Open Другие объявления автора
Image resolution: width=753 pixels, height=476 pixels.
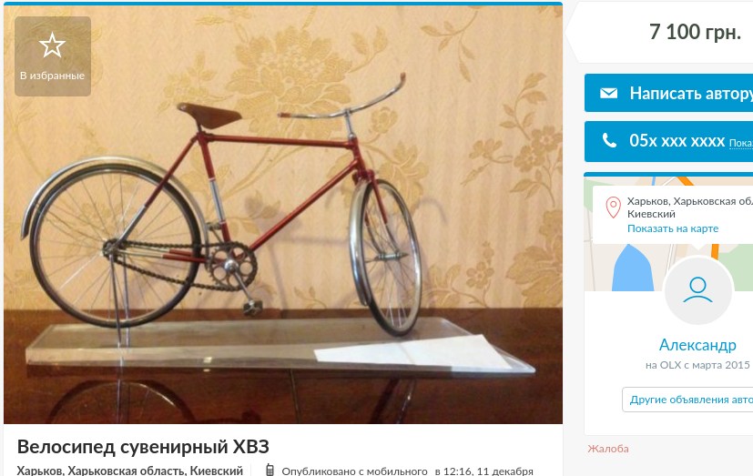click(x=687, y=400)
